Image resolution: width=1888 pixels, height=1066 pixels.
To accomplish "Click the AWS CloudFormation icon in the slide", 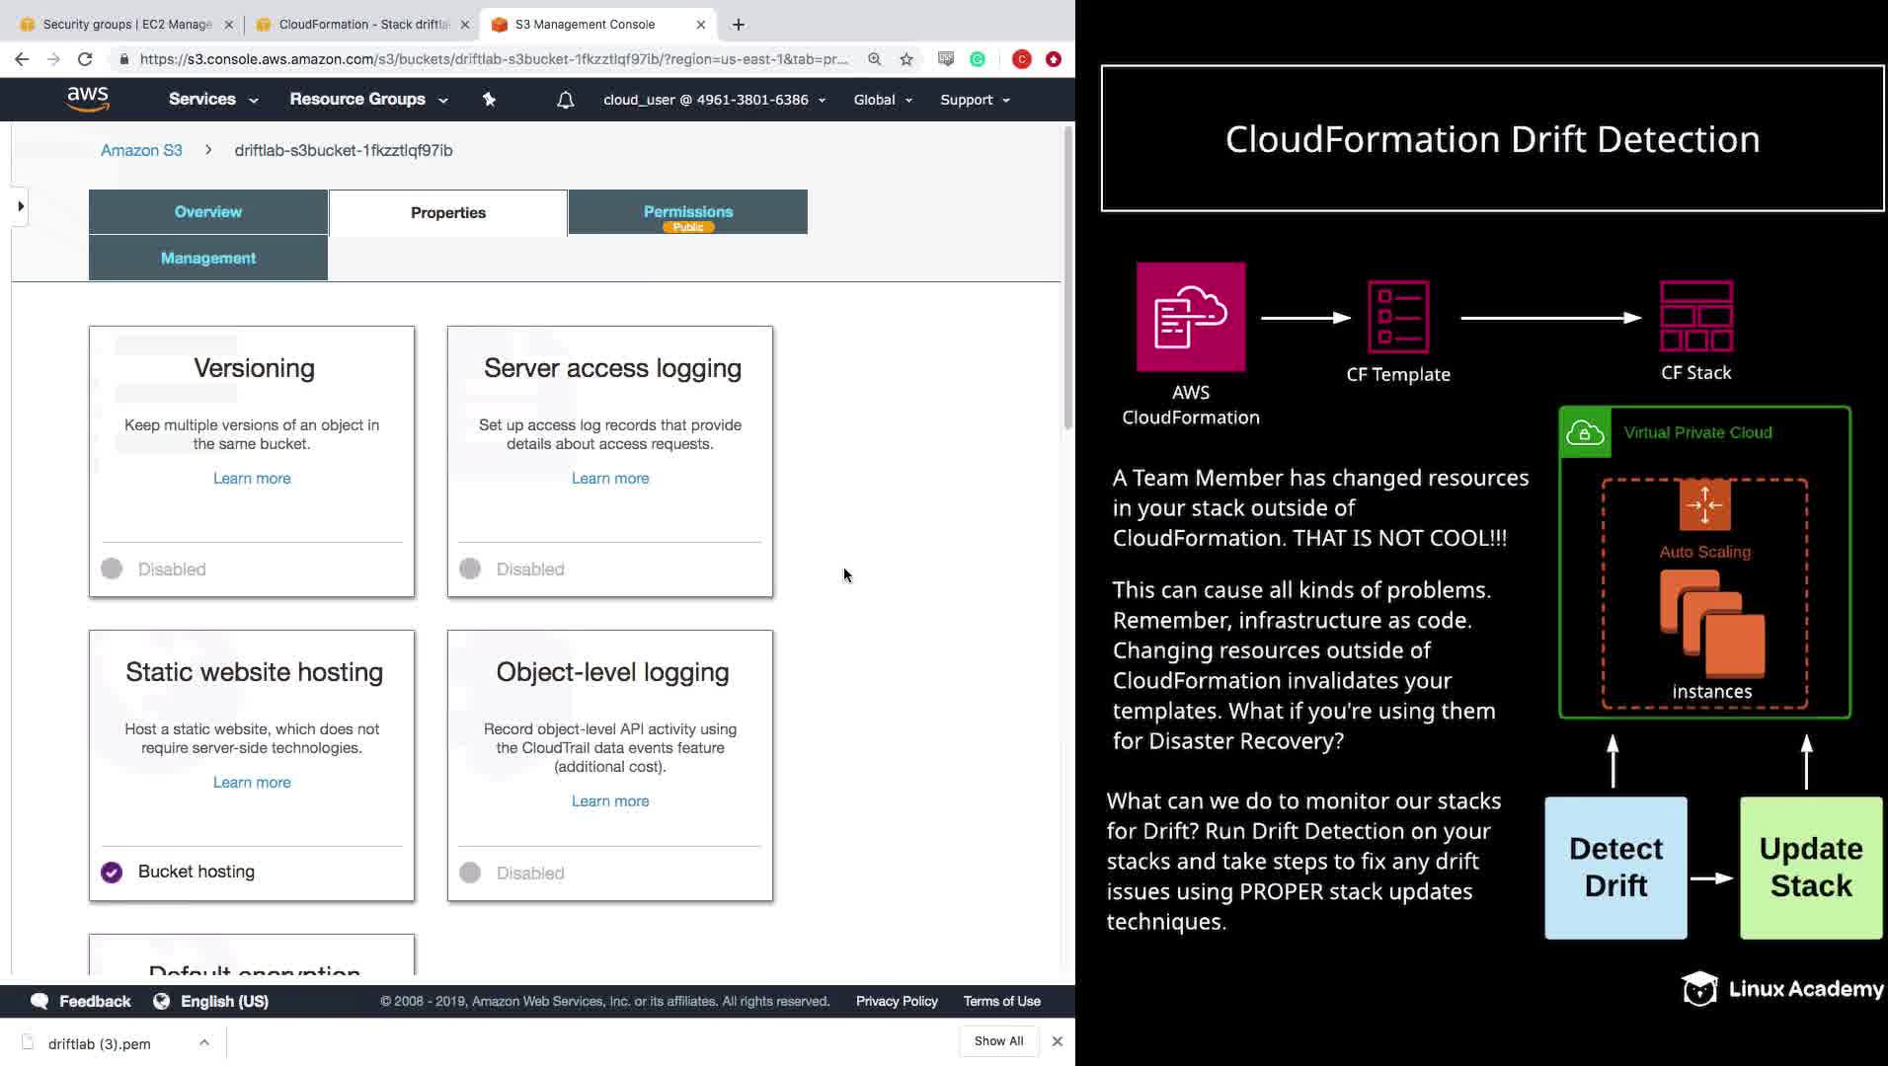I will [x=1191, y=317].
